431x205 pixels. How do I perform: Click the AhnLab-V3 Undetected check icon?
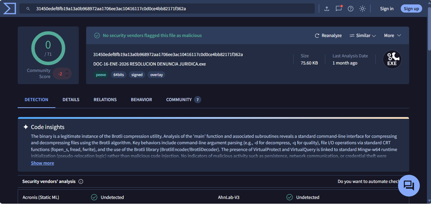point(290,197)
